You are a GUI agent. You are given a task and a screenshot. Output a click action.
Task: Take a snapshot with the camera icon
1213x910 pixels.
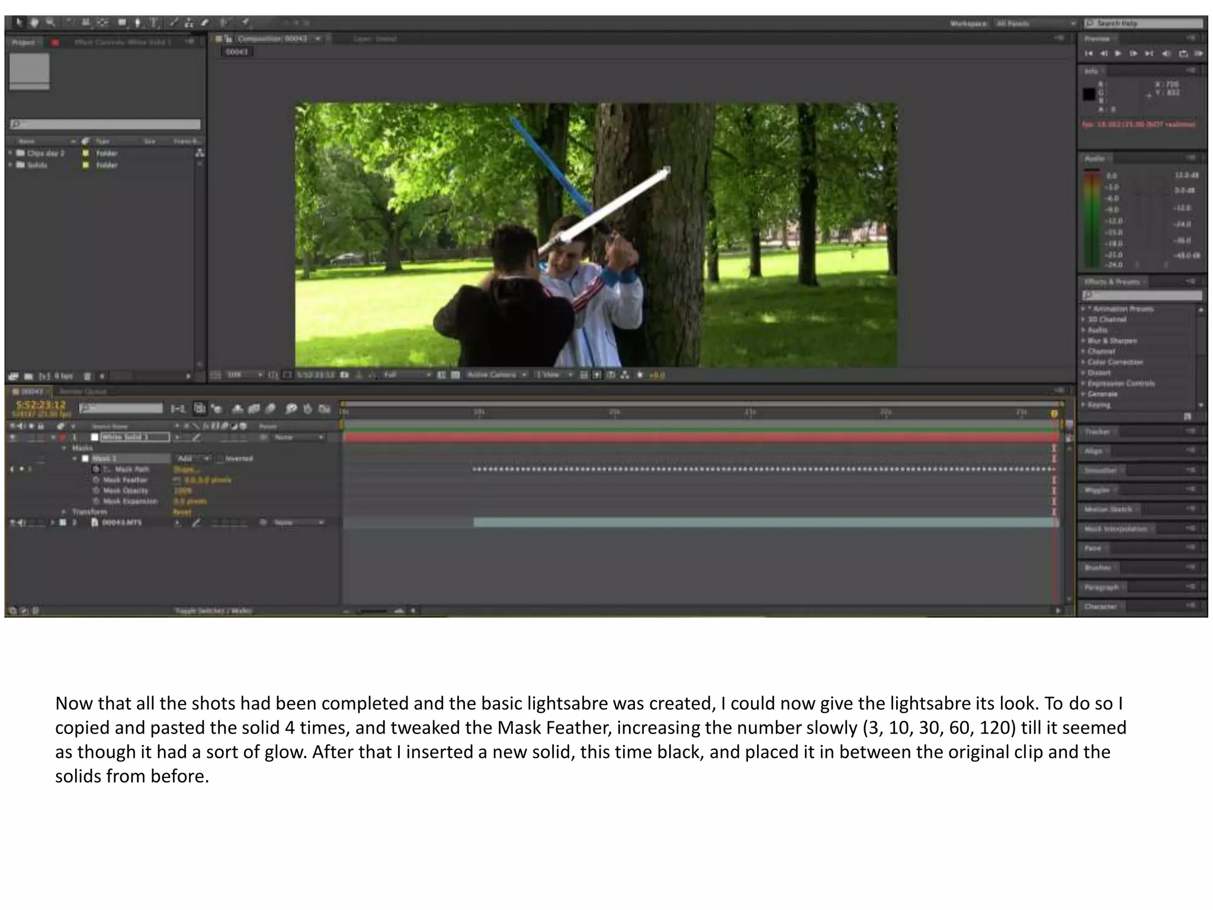(x=344, y=375)
